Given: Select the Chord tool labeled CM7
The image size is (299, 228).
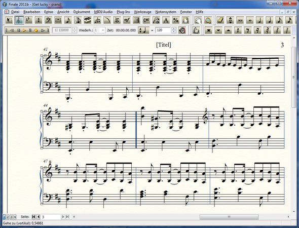Looking at the screenshot, I should click(146, 20).
